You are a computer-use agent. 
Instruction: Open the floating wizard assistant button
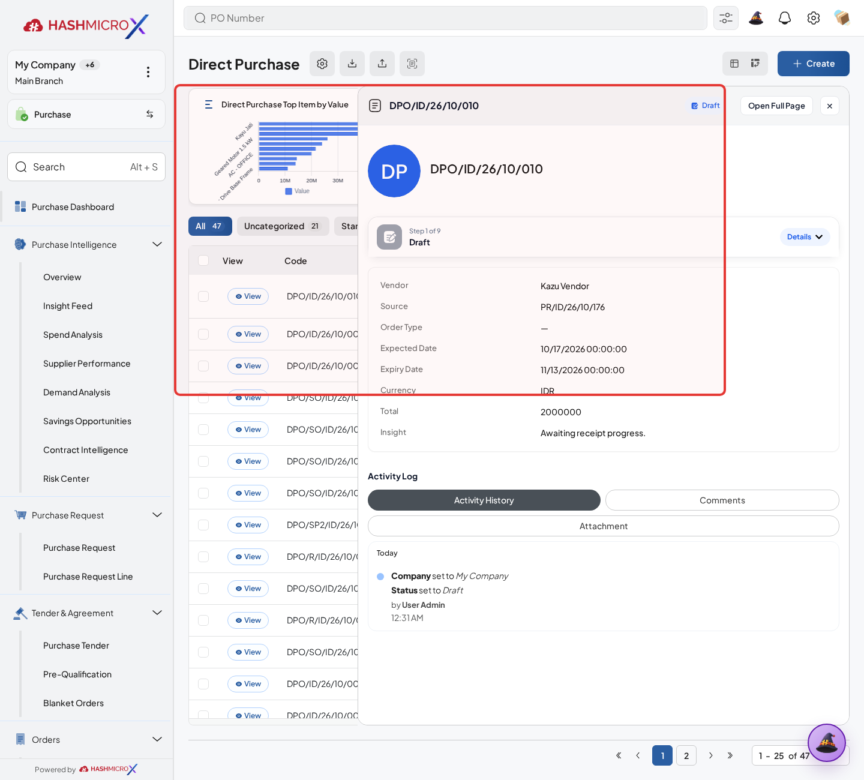pos(827,743)
